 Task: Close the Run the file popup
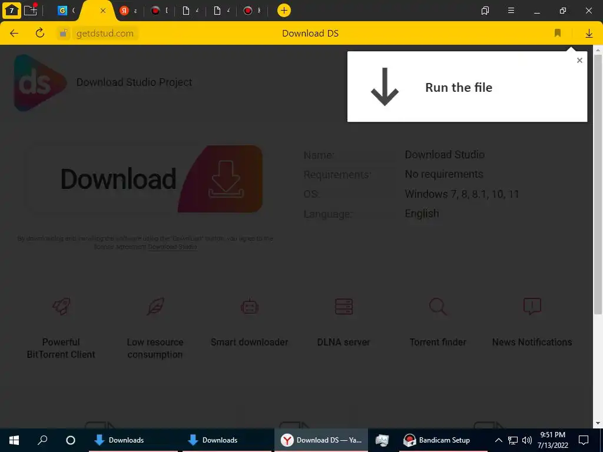(x=579, y=61)
